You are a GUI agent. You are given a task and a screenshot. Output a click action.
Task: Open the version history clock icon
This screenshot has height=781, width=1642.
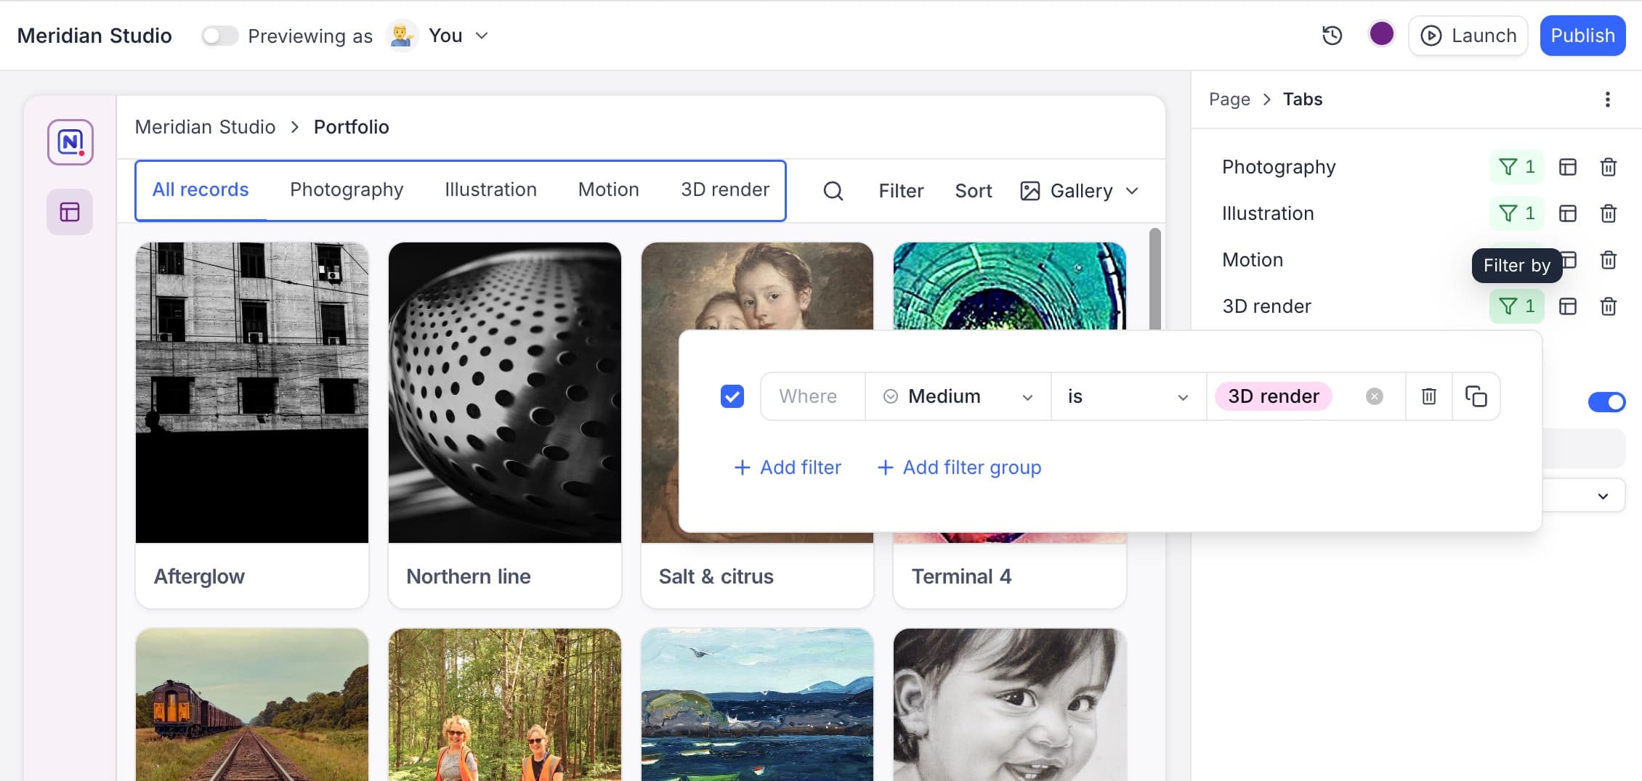pos(1332,36)
